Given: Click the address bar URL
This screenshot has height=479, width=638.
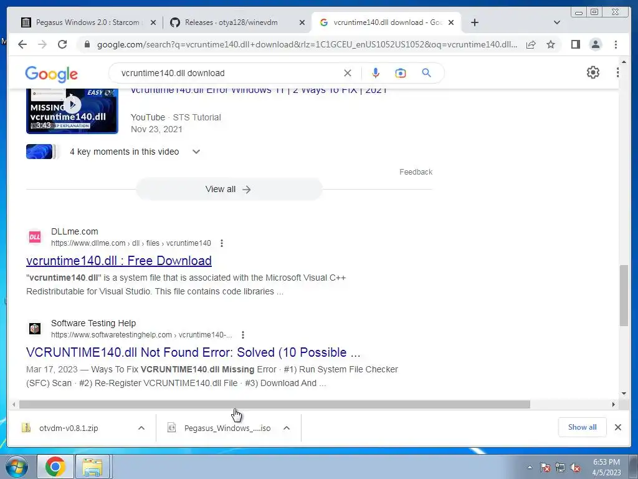Looking at the screenshot, I should click(307, 44).
